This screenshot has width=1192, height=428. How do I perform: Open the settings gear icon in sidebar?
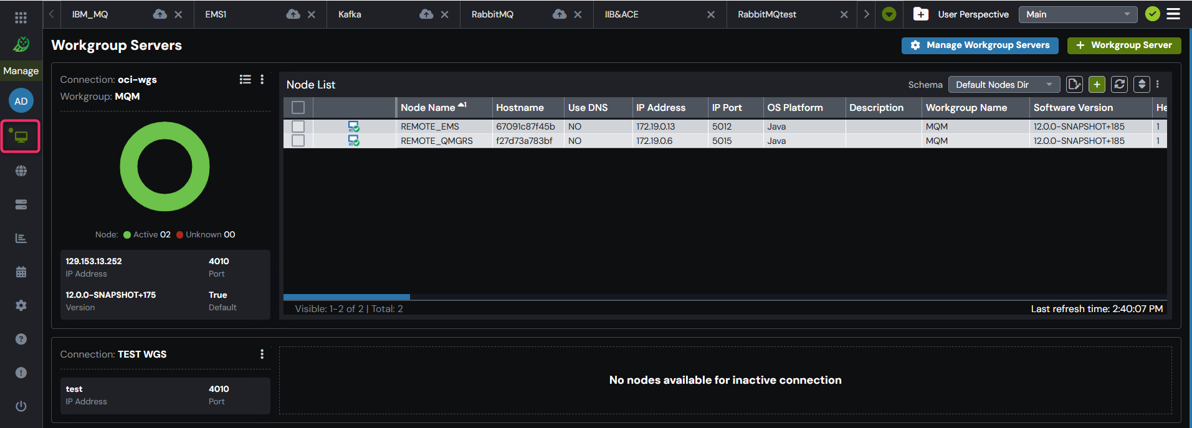(21, 305)
